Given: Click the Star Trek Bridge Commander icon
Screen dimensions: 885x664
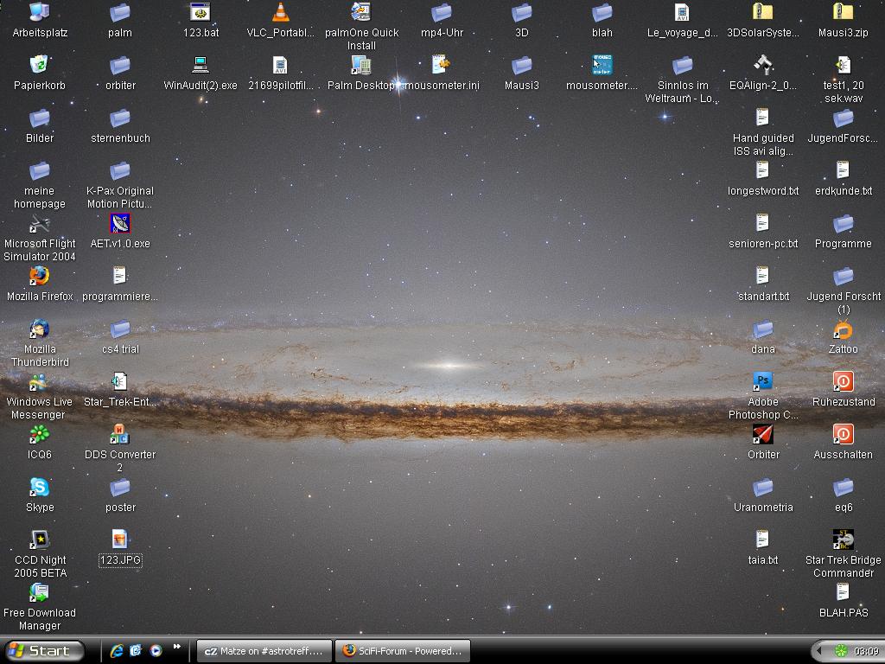Looking at the screenshot, I should (x=843, y=540).
